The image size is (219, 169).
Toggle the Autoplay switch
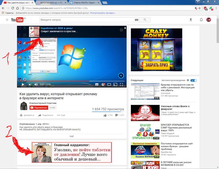coord(194,80)
